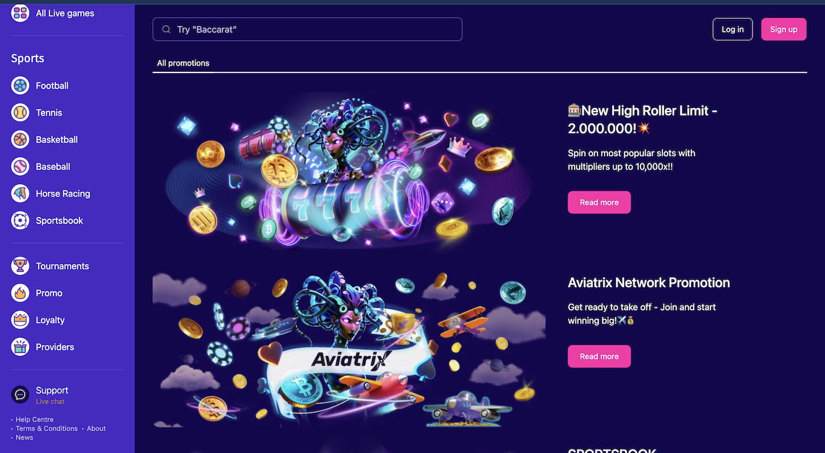The width and height of the screenshot is (825, 453).
Task: Go to the Sportsbook icon
Action: click(20, 221)
